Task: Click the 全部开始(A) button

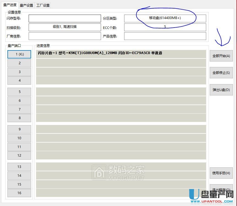Action: coord(221,56)
